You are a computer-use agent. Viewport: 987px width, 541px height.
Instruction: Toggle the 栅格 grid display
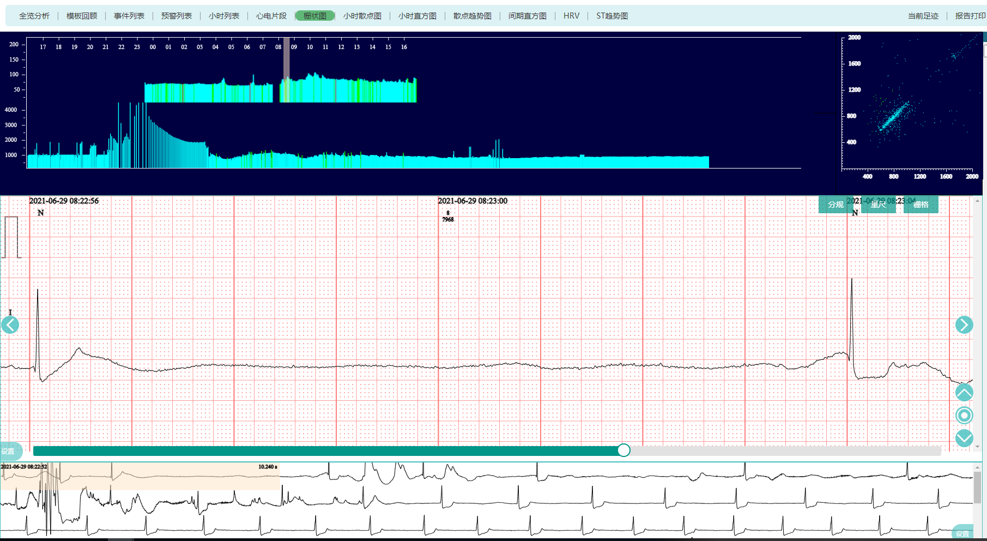click(x=921, y=205)
